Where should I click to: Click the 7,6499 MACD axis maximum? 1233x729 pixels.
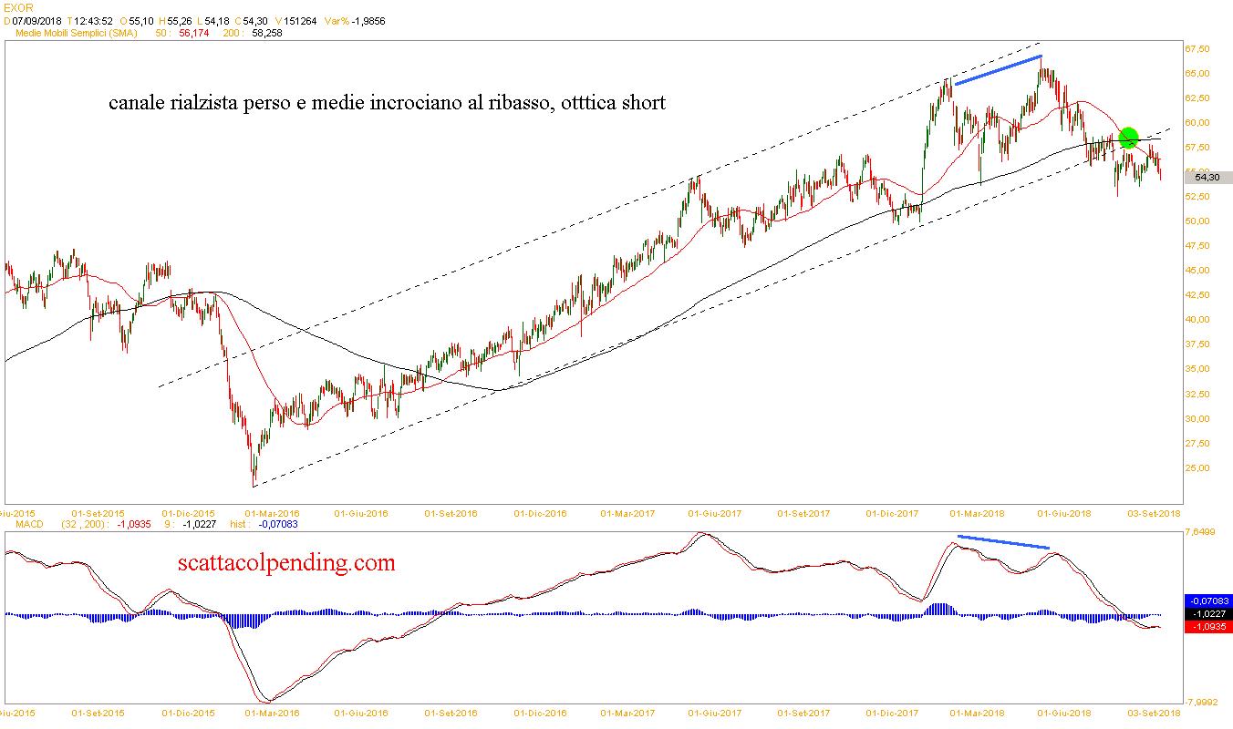click(x=1200, y=532)
